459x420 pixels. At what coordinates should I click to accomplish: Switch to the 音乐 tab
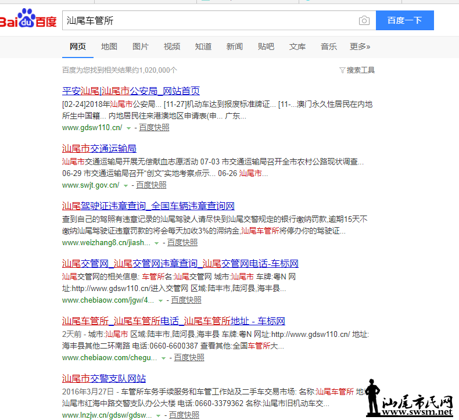pyautogui.click(x=329, y=46)
